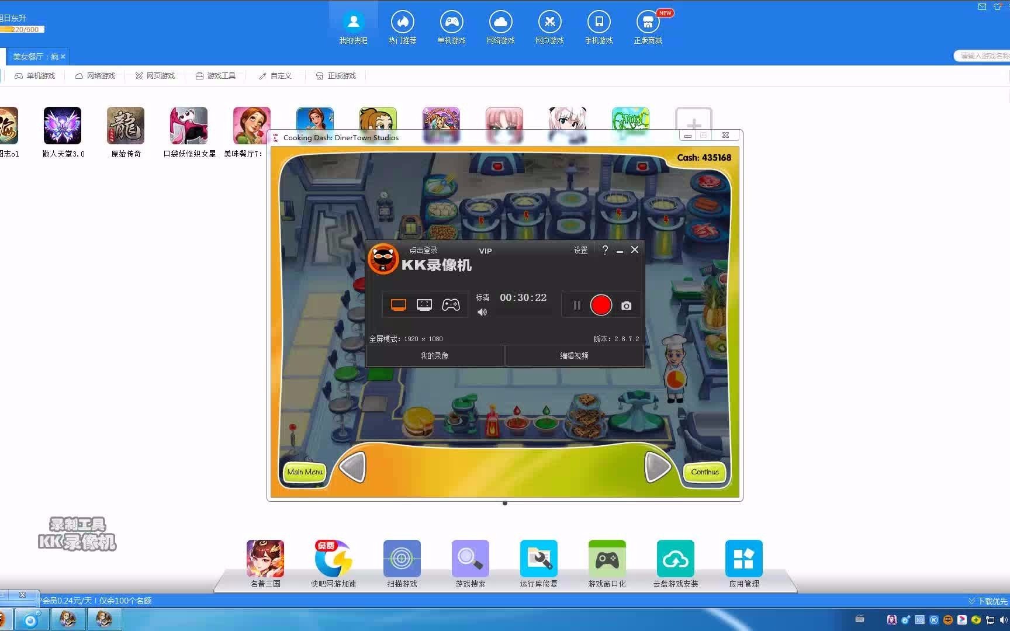The width and height of the screenshot is (1010, 631).
Task: Open VIP in KK录像机
Action: tap(486, 251)
